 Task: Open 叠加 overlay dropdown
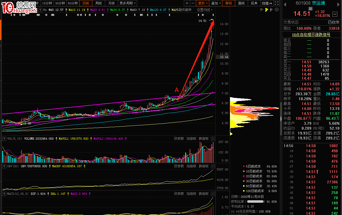(216, 3)
